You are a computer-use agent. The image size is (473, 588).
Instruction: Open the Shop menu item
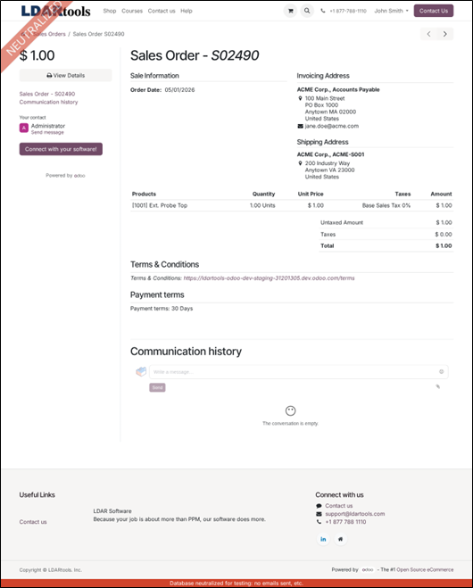[x=110, y=11]
